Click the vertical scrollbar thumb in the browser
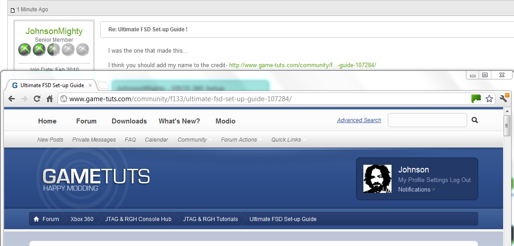 click(x=507, y=126)
